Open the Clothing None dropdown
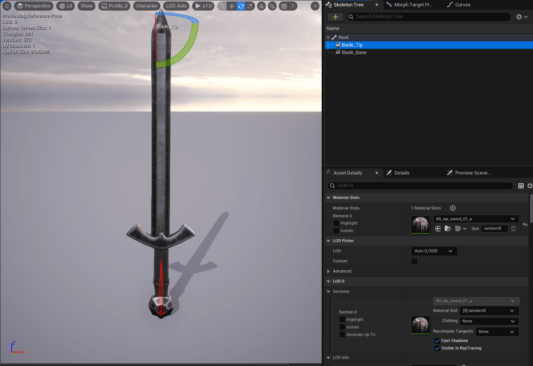 click(x=489, y=321)
